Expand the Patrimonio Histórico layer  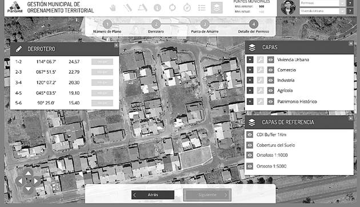pyautogui.click(x=250, y=102)
